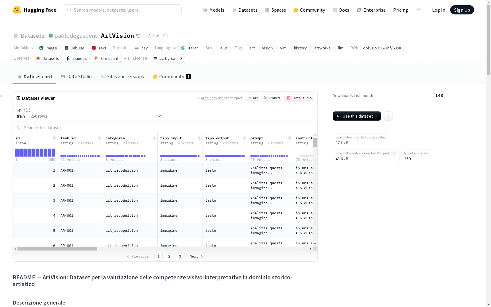Click Log In
491x307 pixels.
439,10
